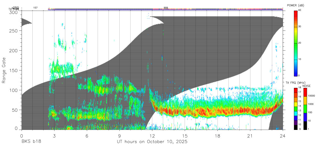The image size is (318, 147).
Task: Click the 20 label on the power scale
Action: pyautogui.click(x=300, y=43)
